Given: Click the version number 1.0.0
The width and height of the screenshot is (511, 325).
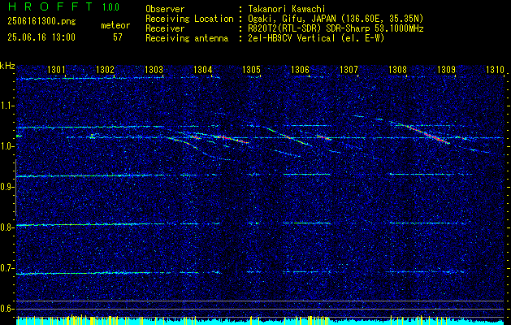Looking at the screenshot, I should tap(110, 7).
